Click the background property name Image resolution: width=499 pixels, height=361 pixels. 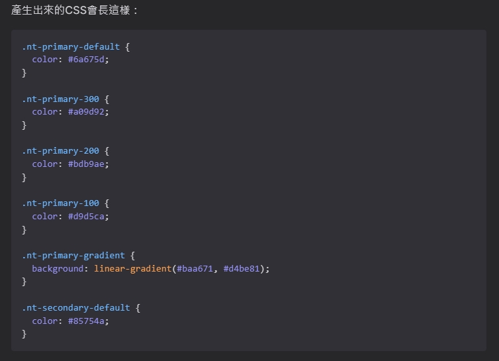pyautogui.click(x=58, y=269)
